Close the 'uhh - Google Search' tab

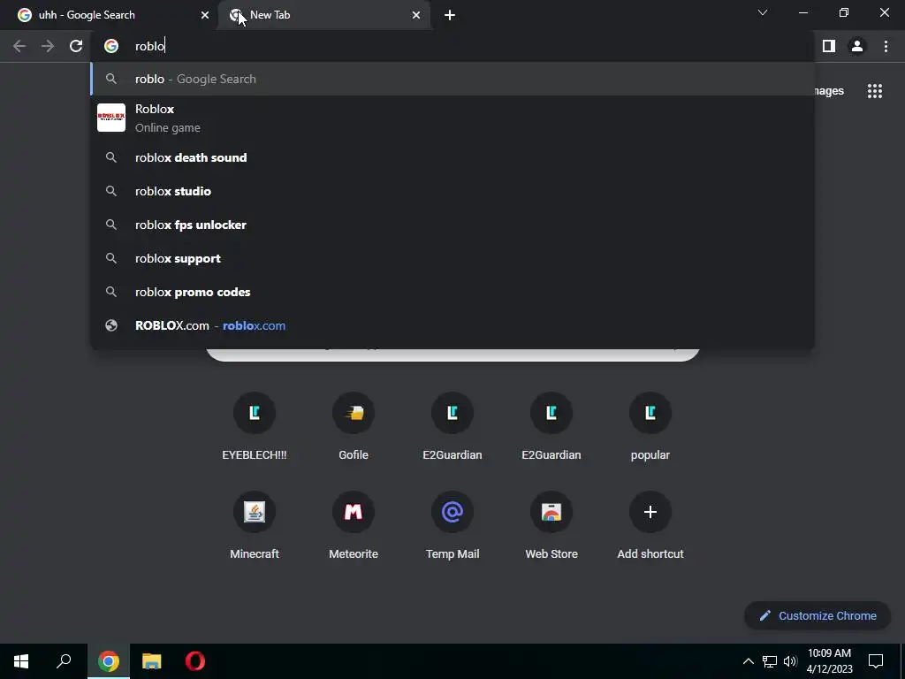[205, 15]
